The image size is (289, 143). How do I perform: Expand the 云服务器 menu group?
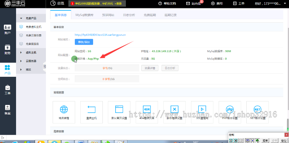30,61
